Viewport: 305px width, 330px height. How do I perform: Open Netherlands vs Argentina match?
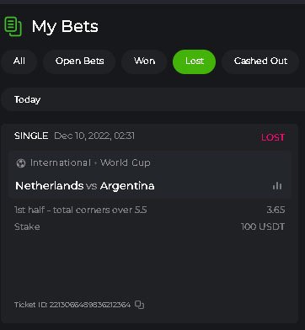(x=85, y=186)
